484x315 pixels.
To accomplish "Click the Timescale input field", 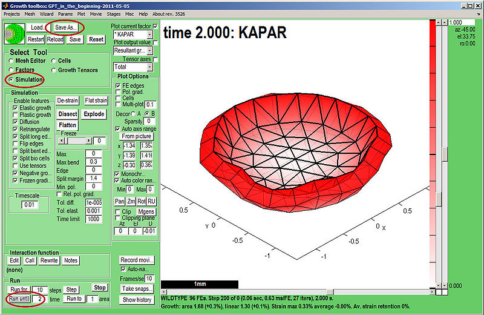I will point(29,205).
